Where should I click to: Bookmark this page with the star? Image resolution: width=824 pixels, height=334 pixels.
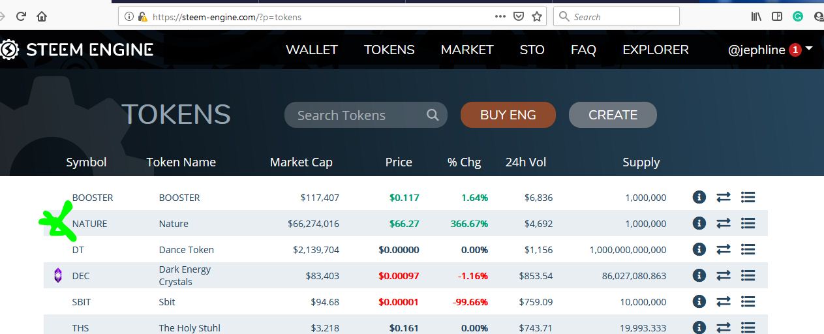click(537, 17)
